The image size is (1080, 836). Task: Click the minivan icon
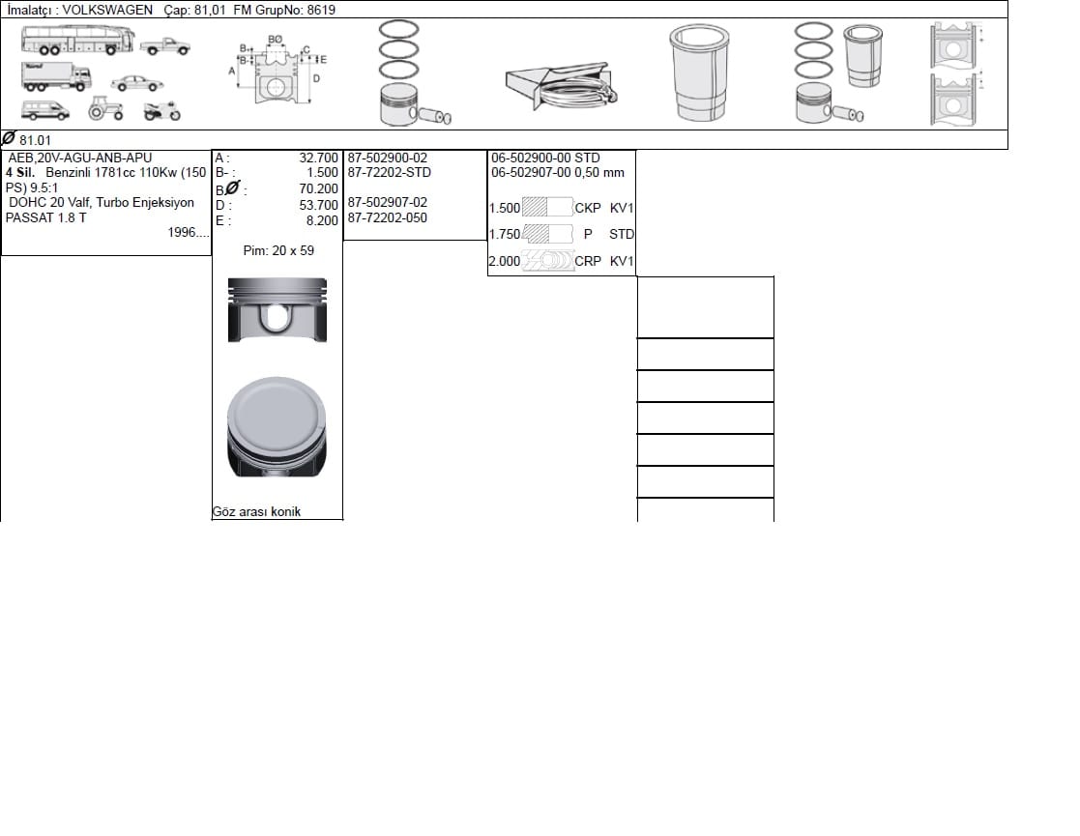pyautogui.click(x=45, y=110)
